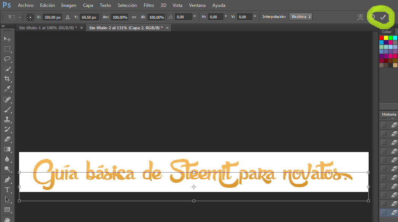Select the Dodge tool
398x222 pixels.
coord(7,169)
